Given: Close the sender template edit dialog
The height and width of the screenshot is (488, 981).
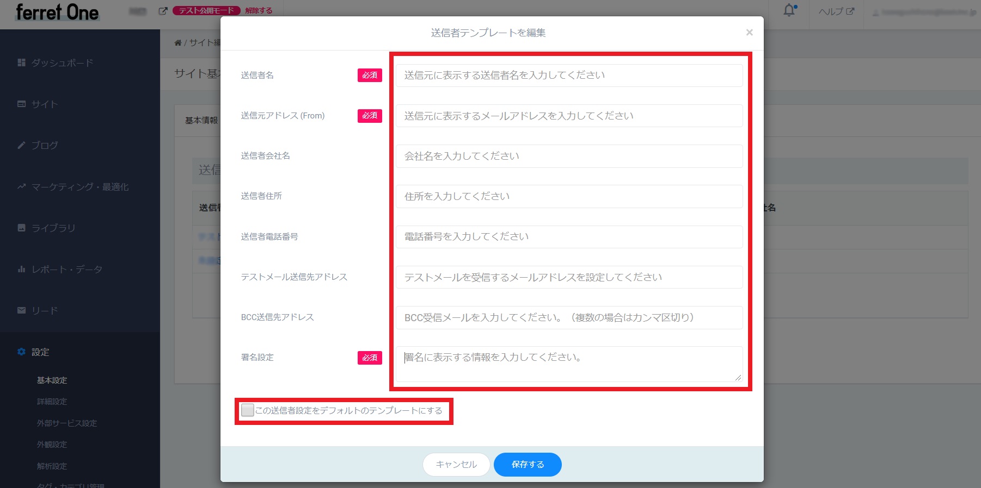Looking at the screenshot, I should [x=750, y=33].
